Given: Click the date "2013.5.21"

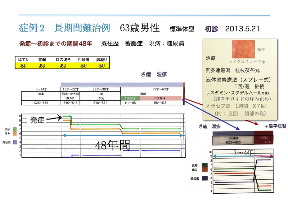Looking at the screenshot, I should pos(242,29).
